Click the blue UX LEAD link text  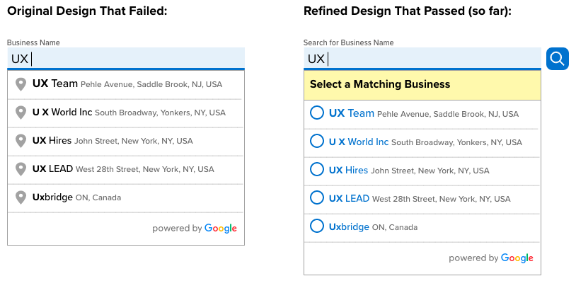tap(349, 199)
